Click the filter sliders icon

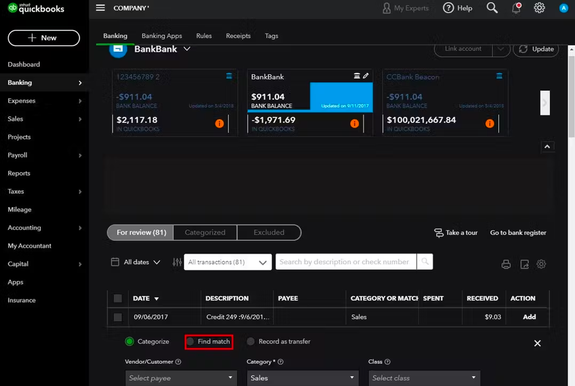(177, 262)
